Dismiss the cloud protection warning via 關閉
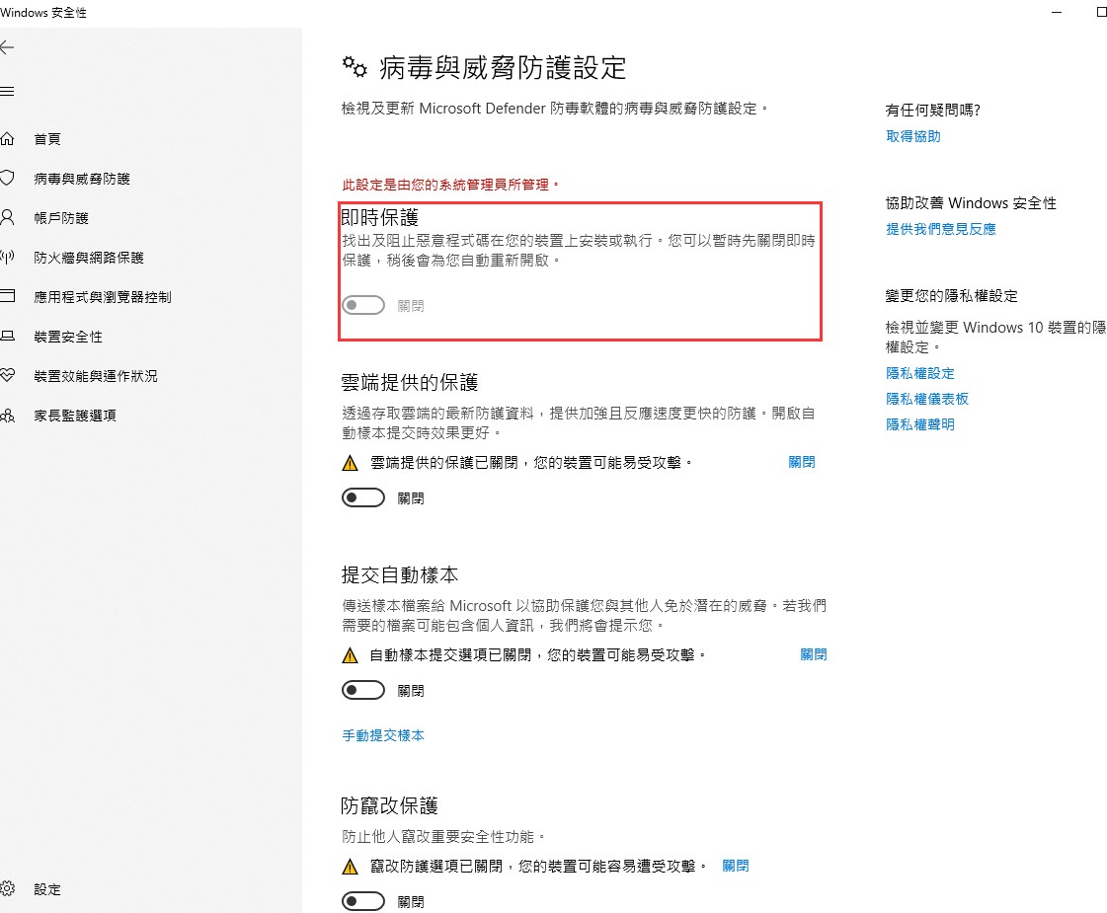Image resolution: width=1107 pixels, height=913 pixels. pyautogui.click(x=801, y=462)
